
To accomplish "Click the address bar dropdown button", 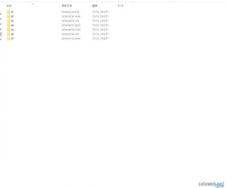I will (174, 1).
